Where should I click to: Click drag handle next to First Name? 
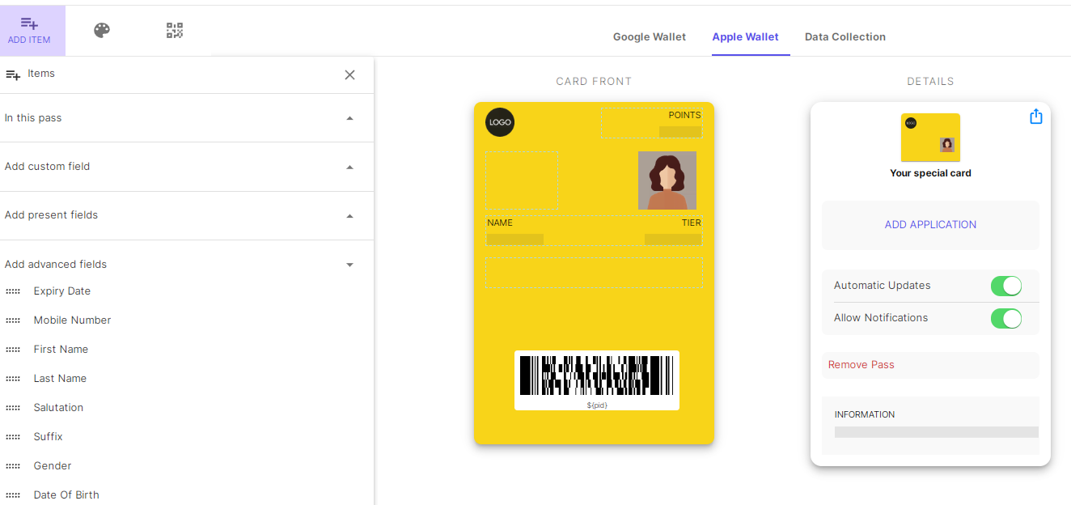pos(13,350)
